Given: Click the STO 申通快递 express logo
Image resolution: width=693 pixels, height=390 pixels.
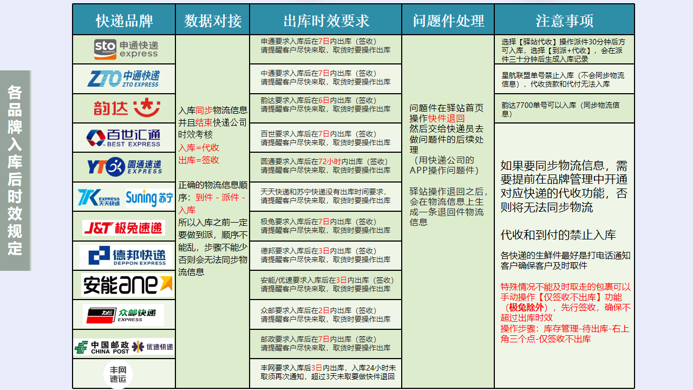Looking at the screenshot, I should (126, 49).
